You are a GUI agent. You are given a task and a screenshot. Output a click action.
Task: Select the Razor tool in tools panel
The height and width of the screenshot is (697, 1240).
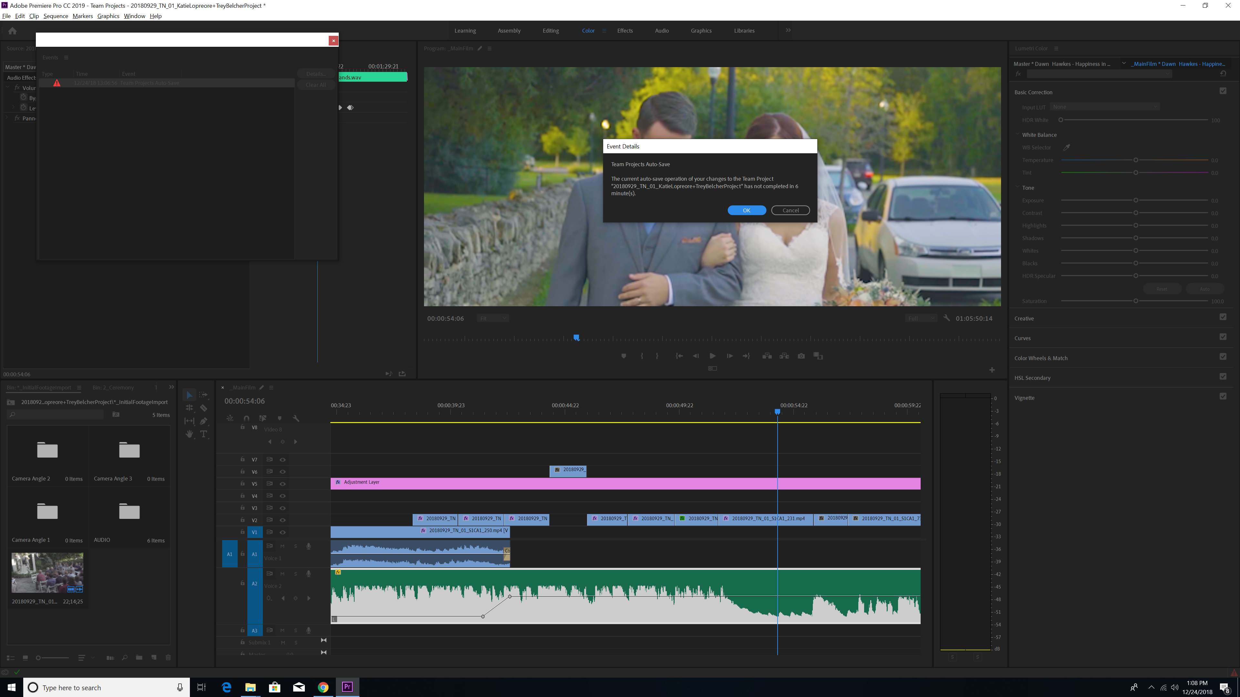click(x=204, y=408)
